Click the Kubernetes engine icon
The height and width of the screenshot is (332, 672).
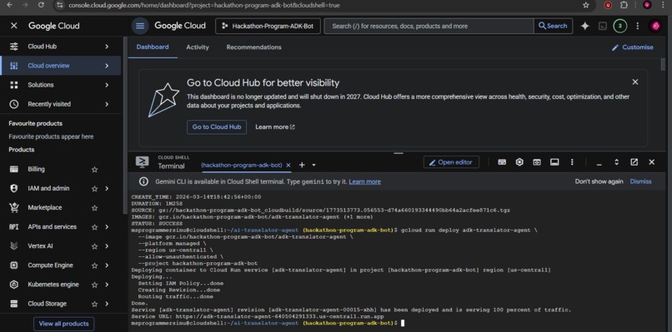pos(13,285)
